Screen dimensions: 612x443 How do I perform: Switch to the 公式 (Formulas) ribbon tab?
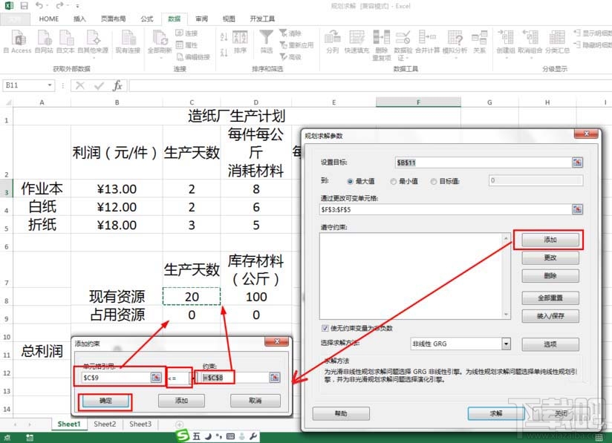point(146,19)
